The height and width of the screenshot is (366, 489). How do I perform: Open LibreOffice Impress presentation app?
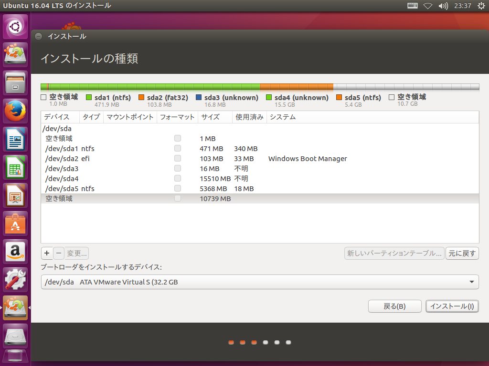[15, 195]
